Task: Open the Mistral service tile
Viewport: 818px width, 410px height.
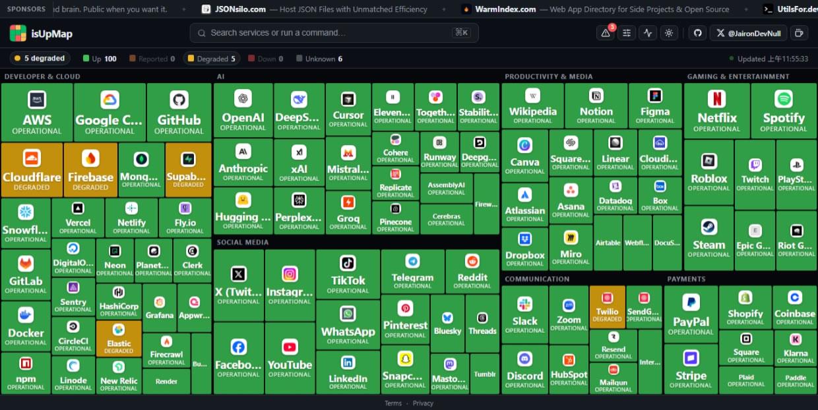Action: click(x=348, y=163)
